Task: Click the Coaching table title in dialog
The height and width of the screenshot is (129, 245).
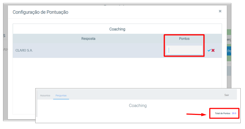Action: coord(117,29)
